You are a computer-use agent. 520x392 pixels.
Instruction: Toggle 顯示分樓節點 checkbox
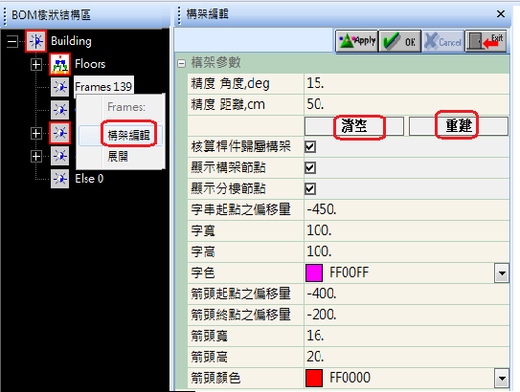point(310,189)
